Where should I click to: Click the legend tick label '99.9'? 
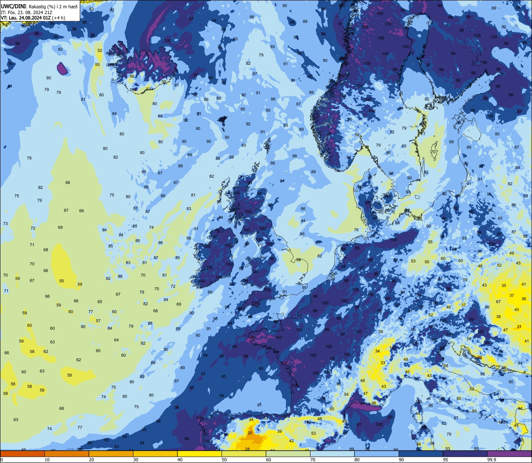pos(492,460)
